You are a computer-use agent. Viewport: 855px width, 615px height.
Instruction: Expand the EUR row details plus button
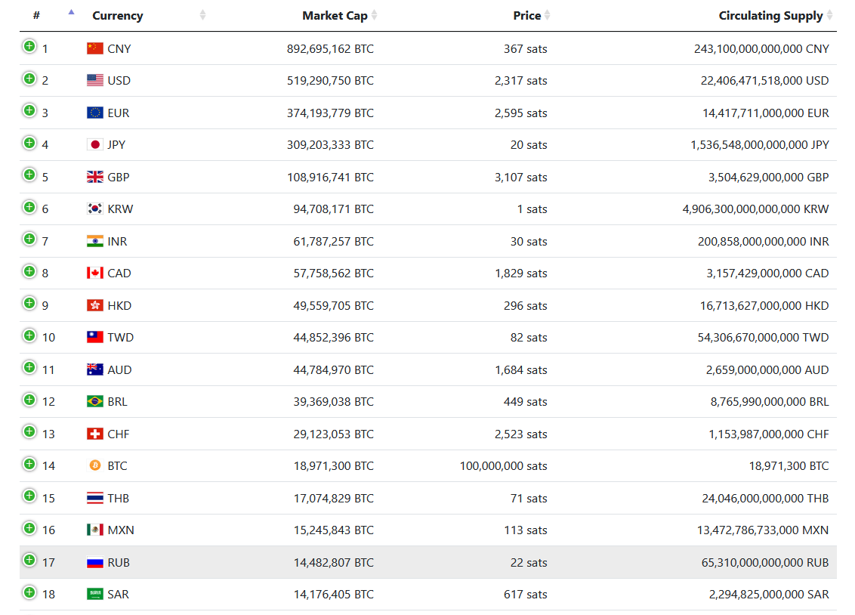tap(29, 111)
